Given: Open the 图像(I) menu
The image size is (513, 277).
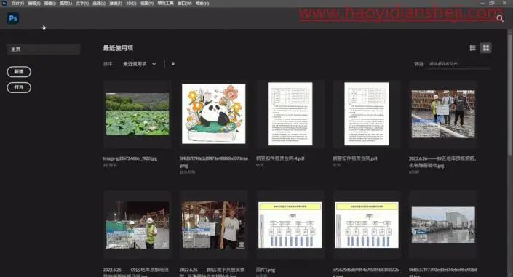Looking at the screenshot, I should pos(50,3).
